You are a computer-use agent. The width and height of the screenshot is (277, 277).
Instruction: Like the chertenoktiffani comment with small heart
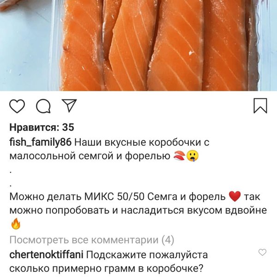pos(262,252)
